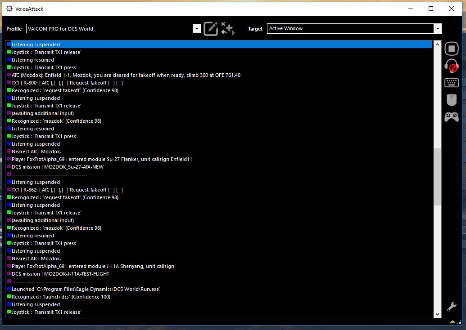Toggle mouse shortcuts with the mouse icon

point(452,100)
